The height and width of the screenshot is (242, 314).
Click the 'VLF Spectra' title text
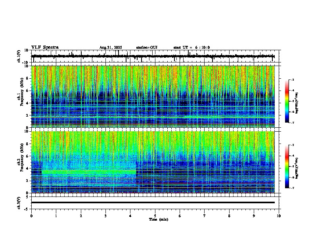(x=45, y=47)
